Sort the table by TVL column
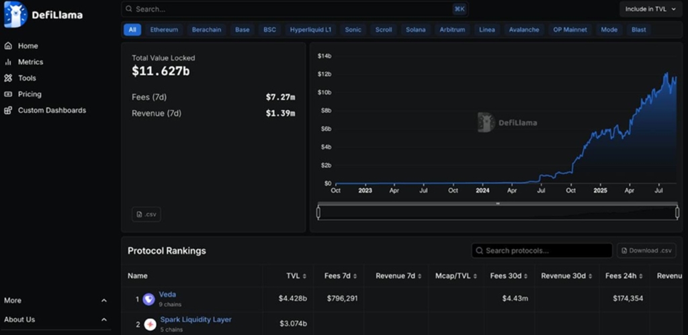The height and width of the screenshot is (335, 688). [x=296, y=276]
